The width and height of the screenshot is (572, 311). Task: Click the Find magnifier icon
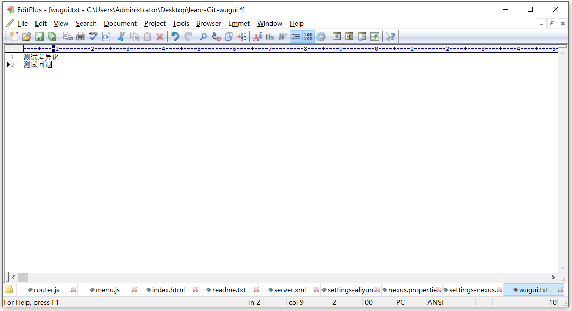203,37
